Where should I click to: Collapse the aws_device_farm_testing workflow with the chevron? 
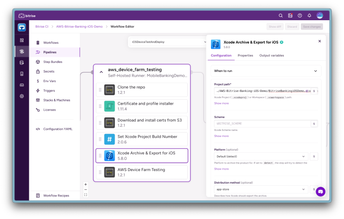coord(101,72)
